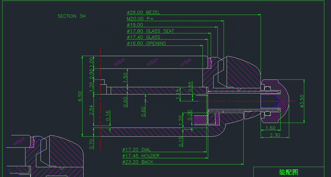The image size is (331, 177).
Task: Select the ø23.20 BACK annotation
Action: pos(138,162)
